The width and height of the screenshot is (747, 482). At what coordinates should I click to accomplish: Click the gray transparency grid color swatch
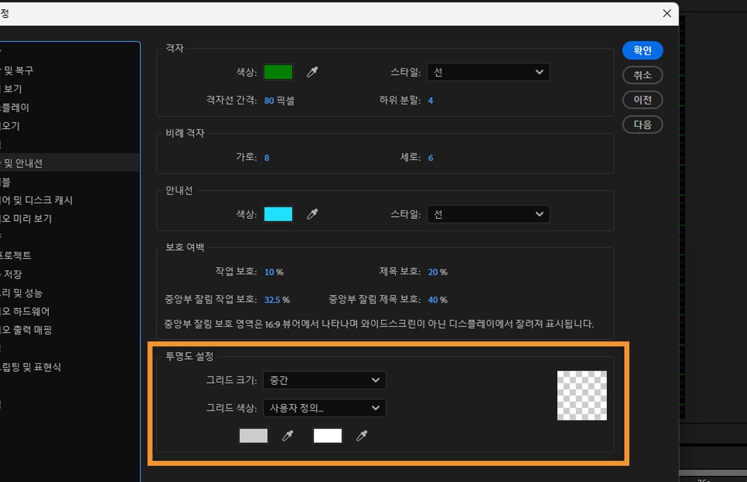coord(253,435)
